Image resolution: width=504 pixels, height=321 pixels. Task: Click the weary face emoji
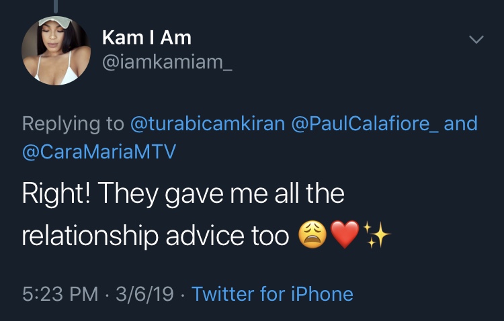point(312,234)
